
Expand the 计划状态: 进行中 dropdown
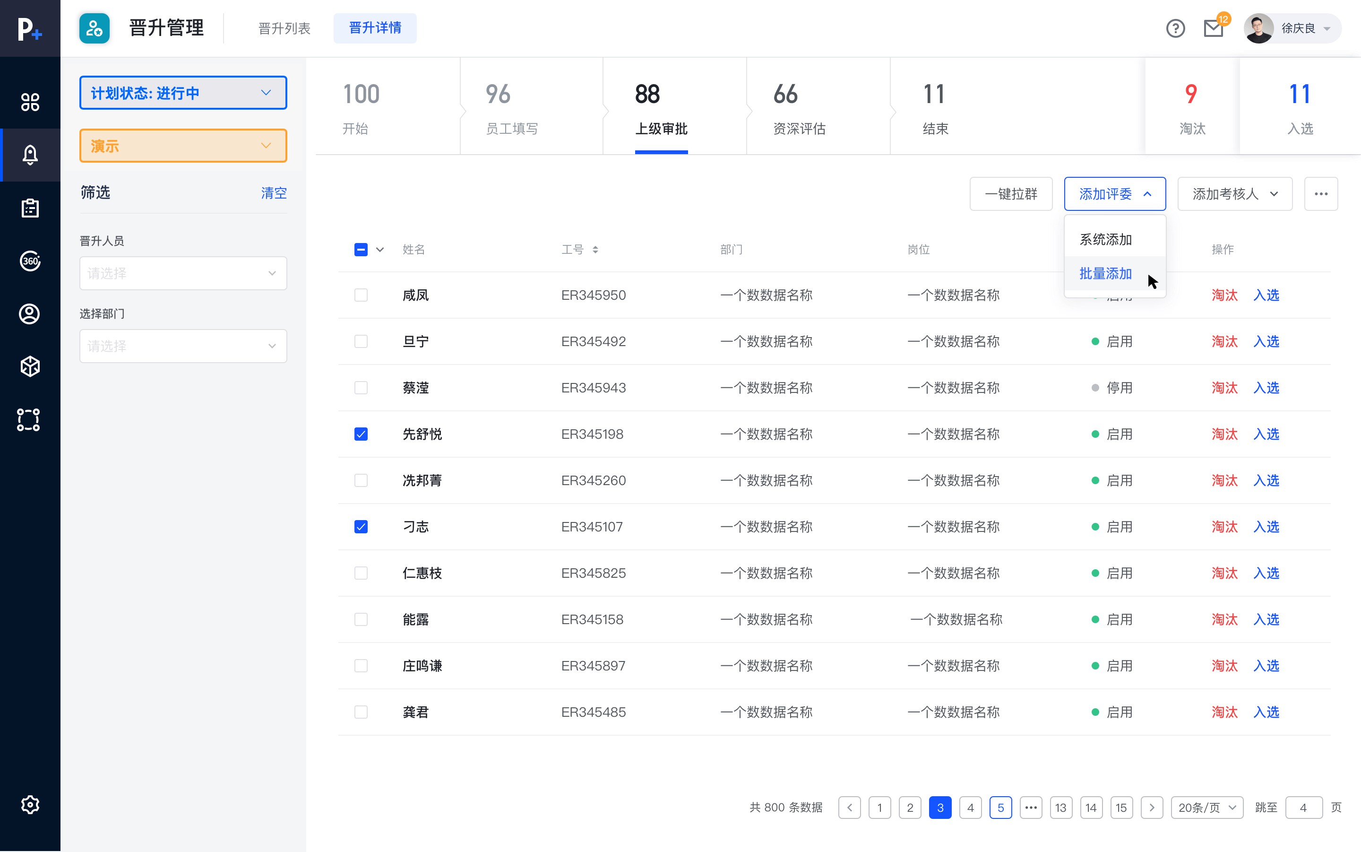click(x=183, y=93)
